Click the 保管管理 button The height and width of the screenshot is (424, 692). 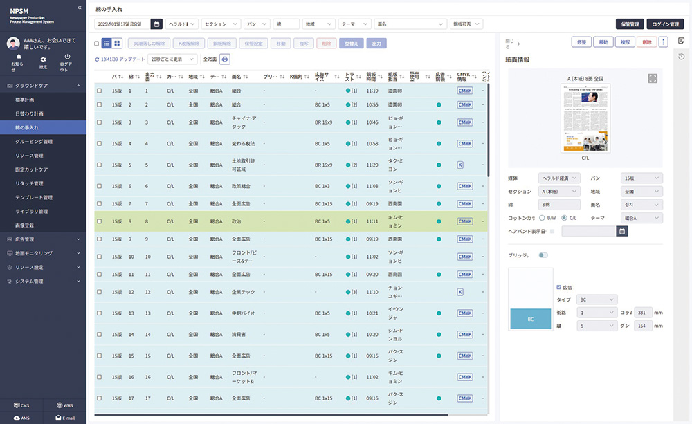(x=630, y=24)
